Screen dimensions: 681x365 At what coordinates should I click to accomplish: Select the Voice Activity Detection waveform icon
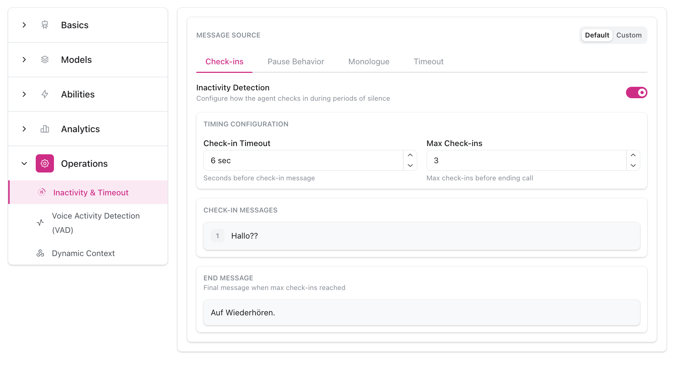pos(40,222)
